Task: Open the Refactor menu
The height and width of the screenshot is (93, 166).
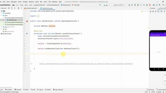Action: tap(32, 2)
